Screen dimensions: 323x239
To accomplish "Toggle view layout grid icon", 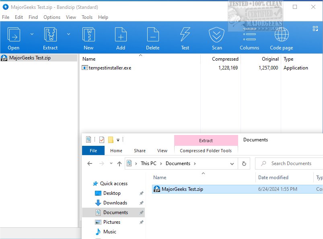I will [315, 29].
